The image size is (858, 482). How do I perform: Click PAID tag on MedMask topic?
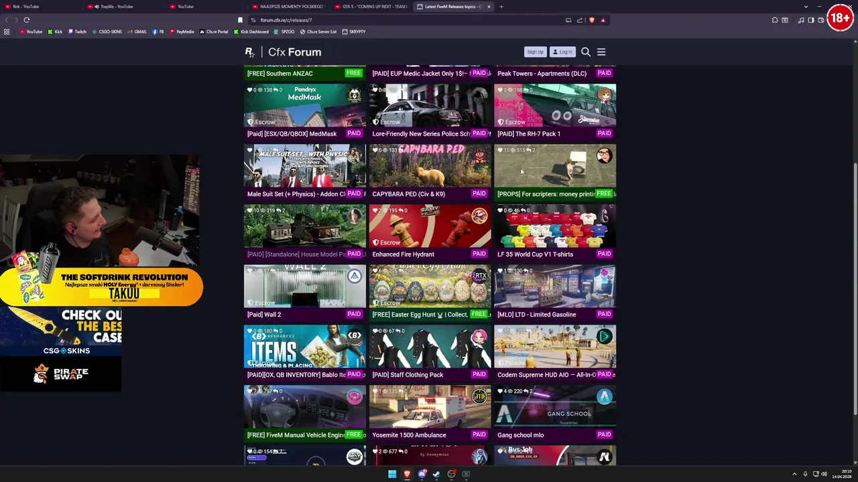pos(353,133)
